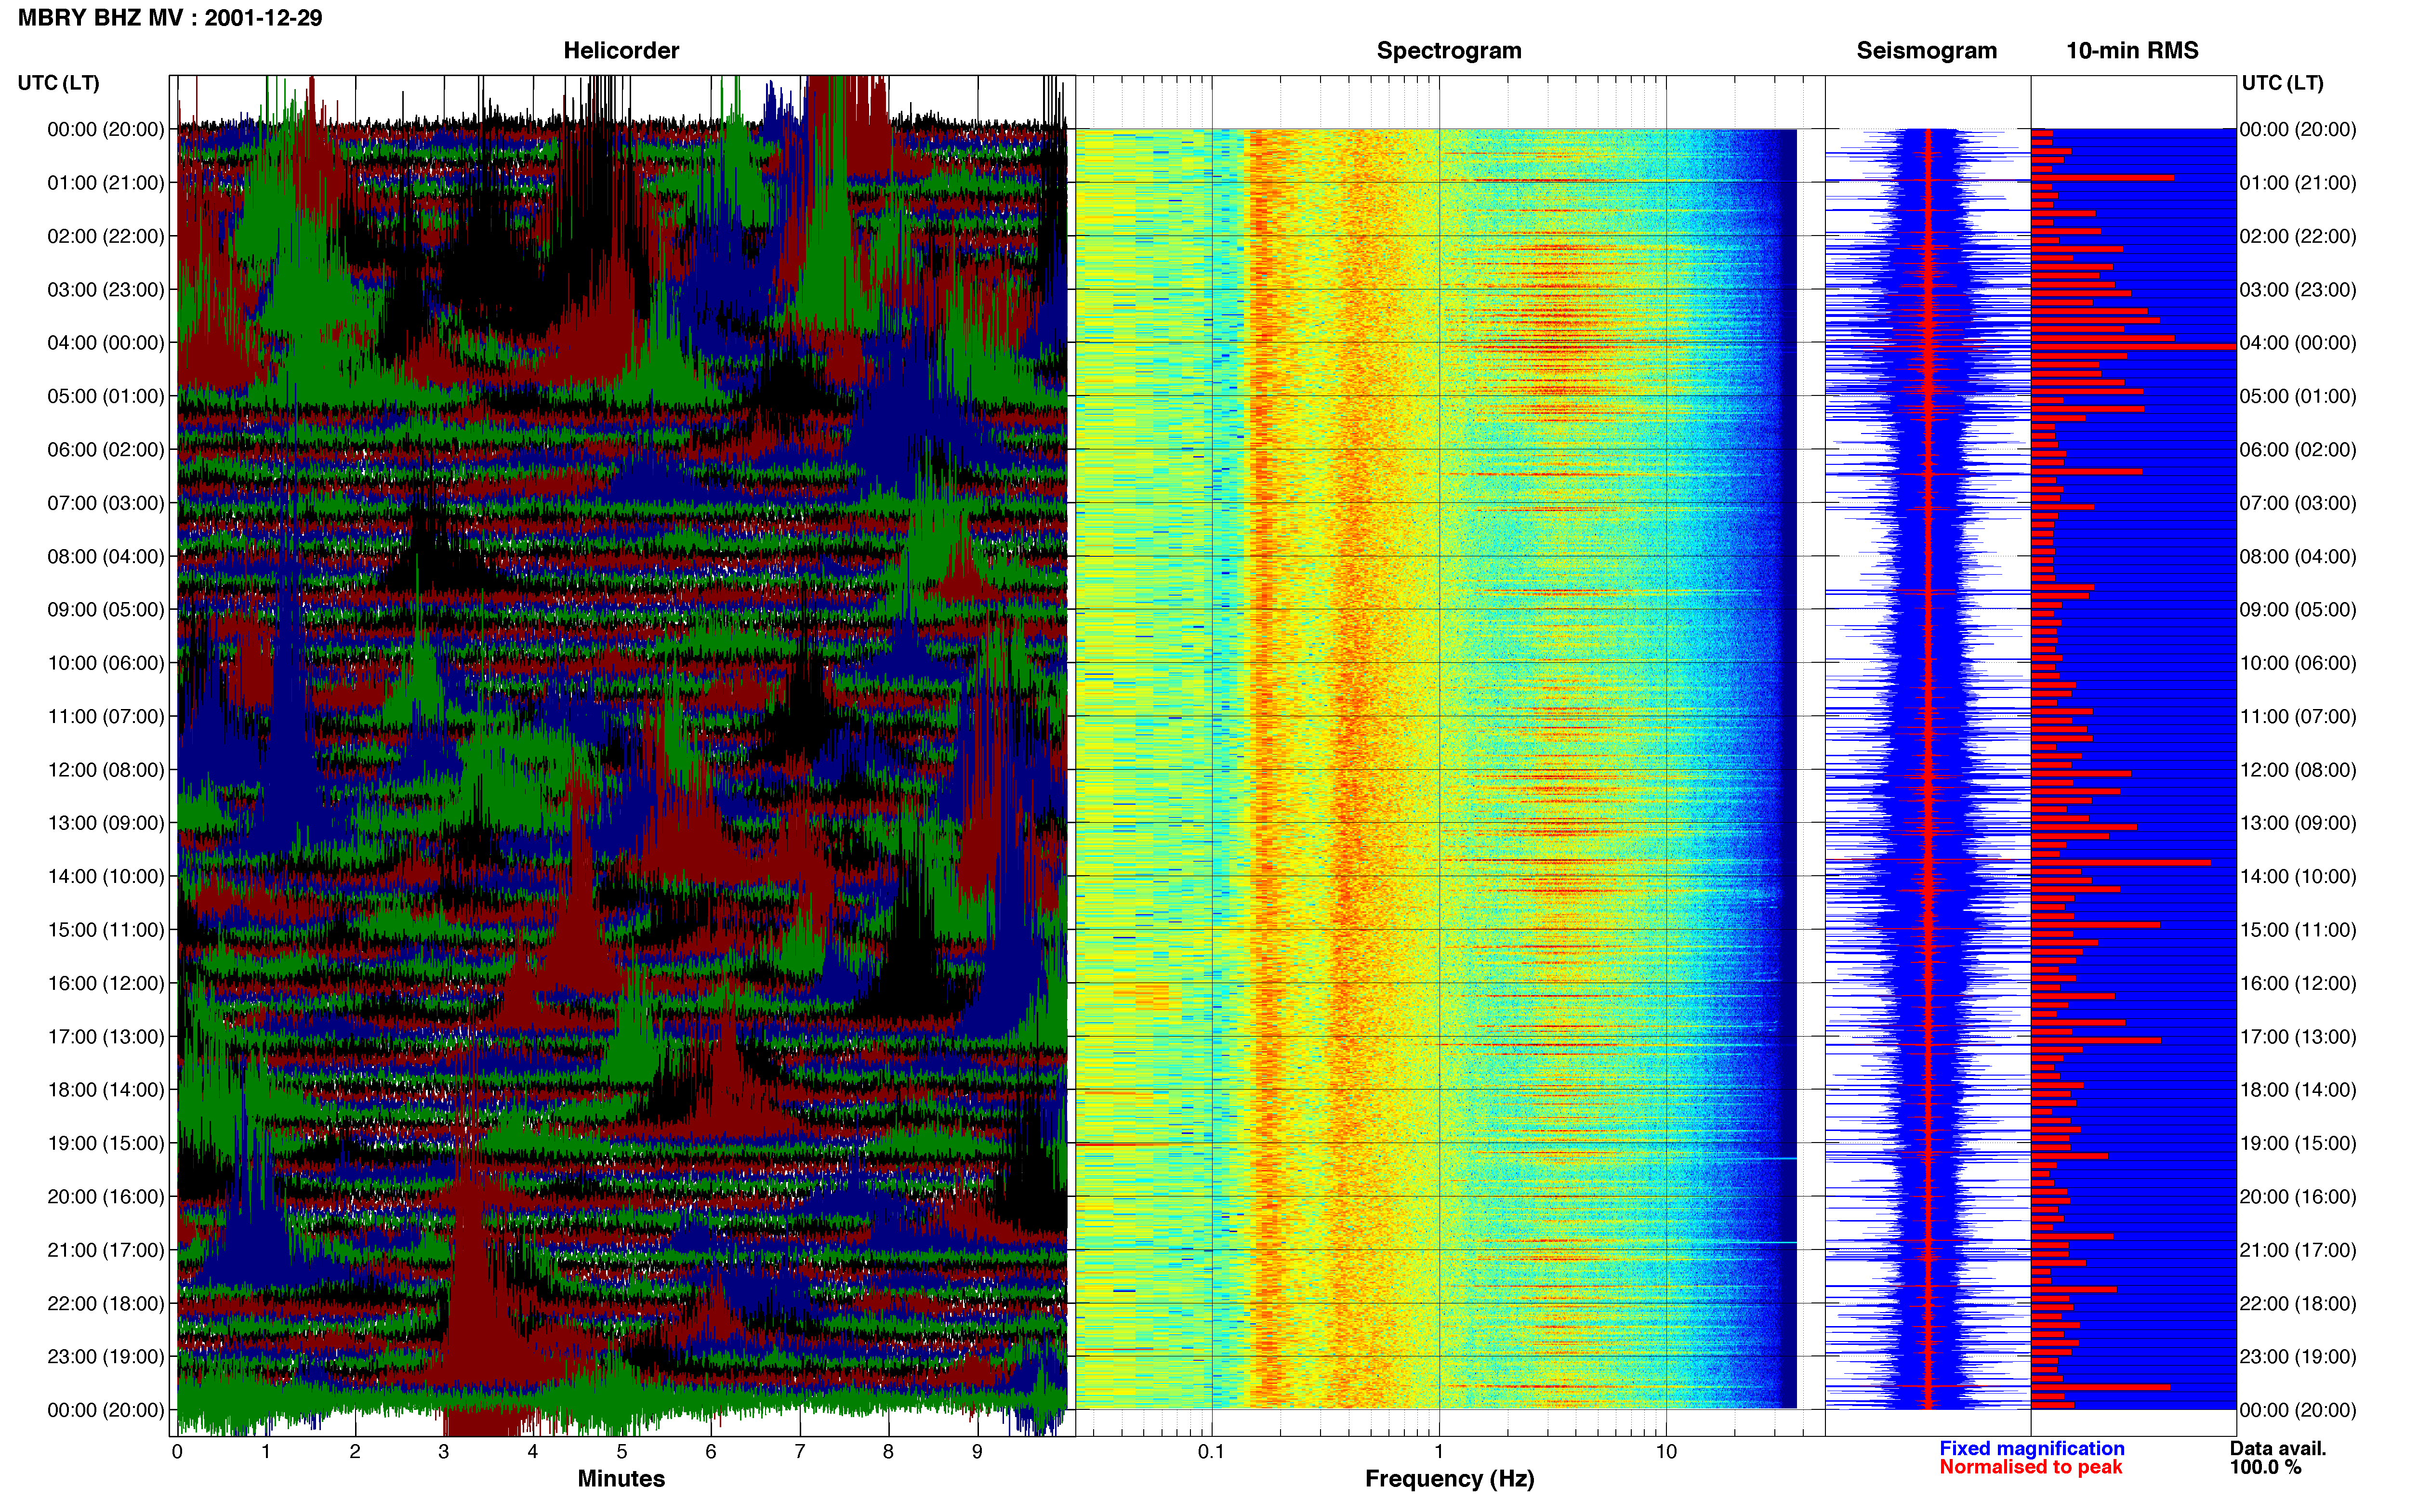2418x1512 pixels.
Task: Click the left 'UTC (LT)' axis label
Action: click(x=58, y=83)
